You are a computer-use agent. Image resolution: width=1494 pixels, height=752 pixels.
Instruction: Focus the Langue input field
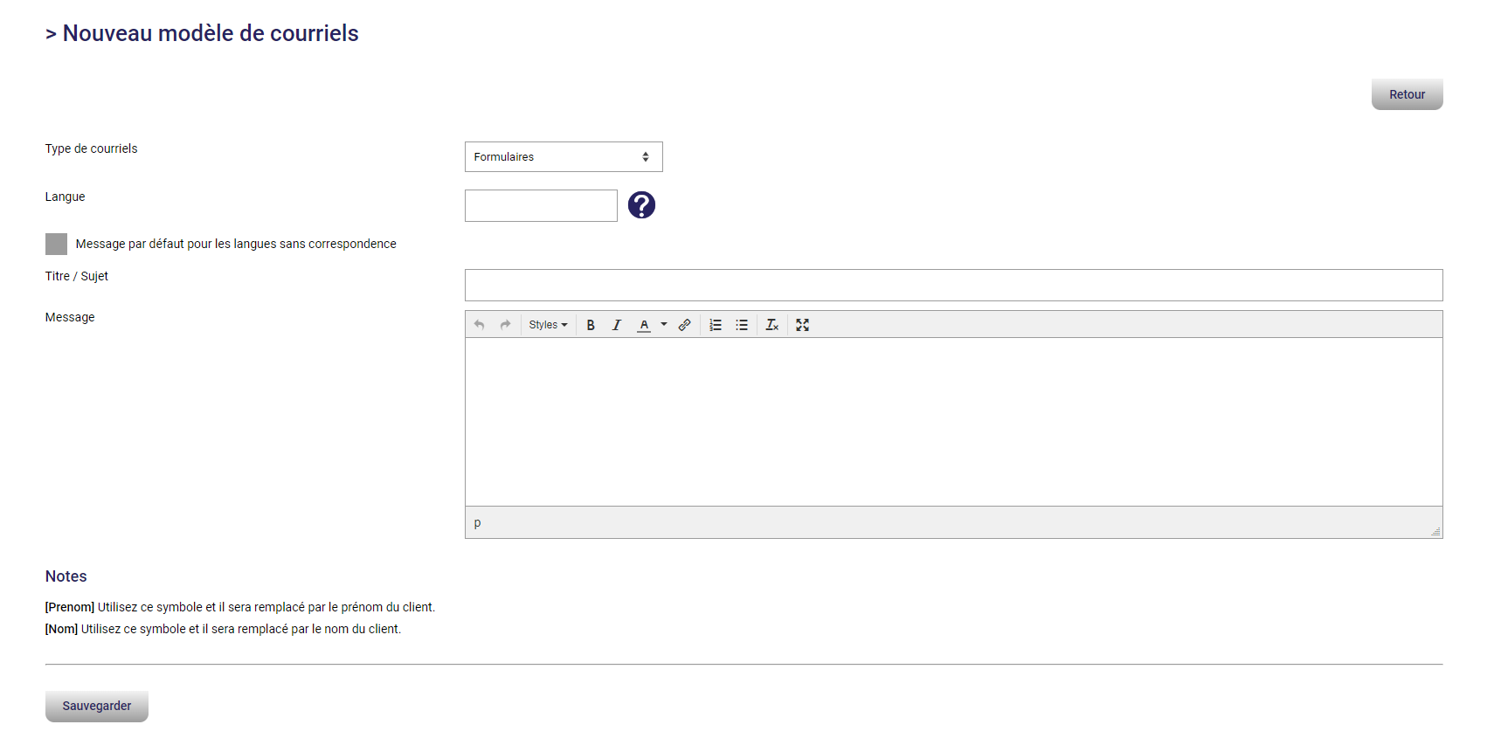(x=541, y=206)
